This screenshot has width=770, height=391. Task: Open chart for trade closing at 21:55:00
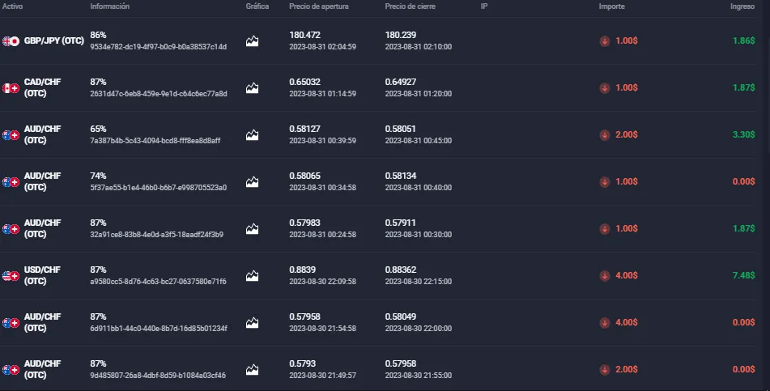252,369
